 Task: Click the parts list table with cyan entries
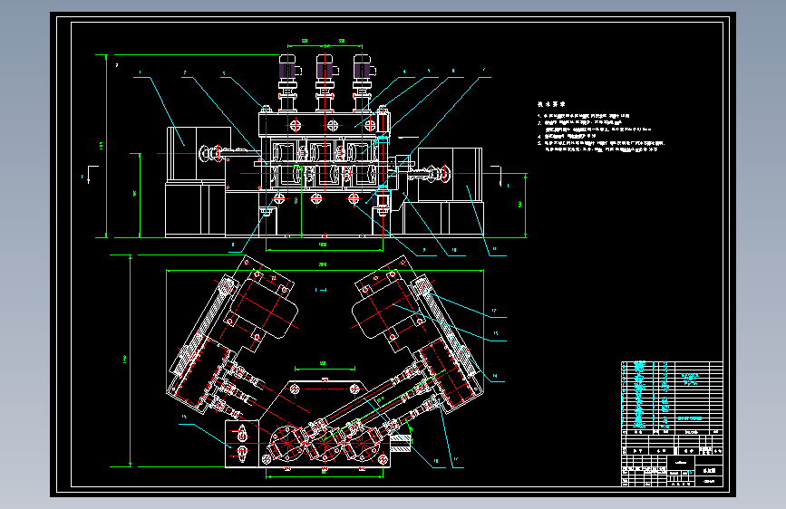pyautogui.click(x=672, y=398)
